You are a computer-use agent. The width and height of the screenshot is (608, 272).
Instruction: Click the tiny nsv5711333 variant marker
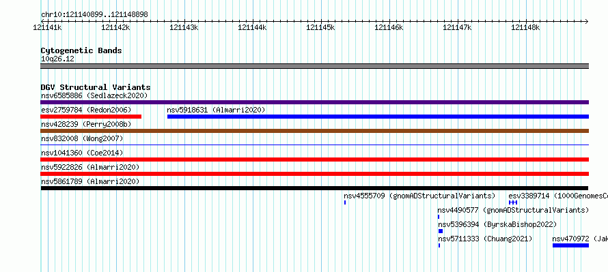(x=439, y=245)
